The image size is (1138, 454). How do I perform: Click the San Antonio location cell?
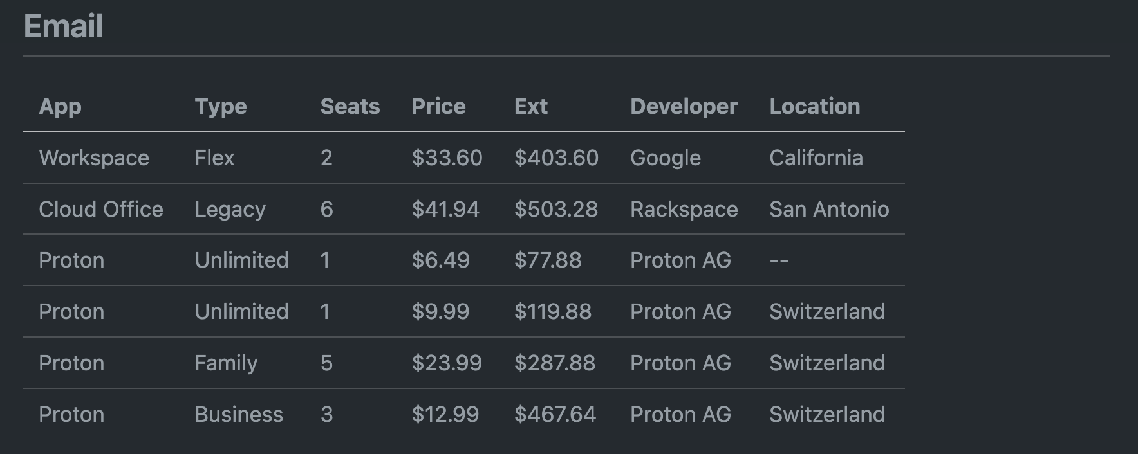[x=829, y=209]
